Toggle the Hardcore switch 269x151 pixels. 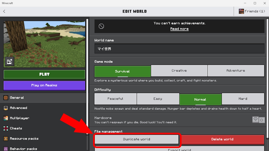point(259,120)
